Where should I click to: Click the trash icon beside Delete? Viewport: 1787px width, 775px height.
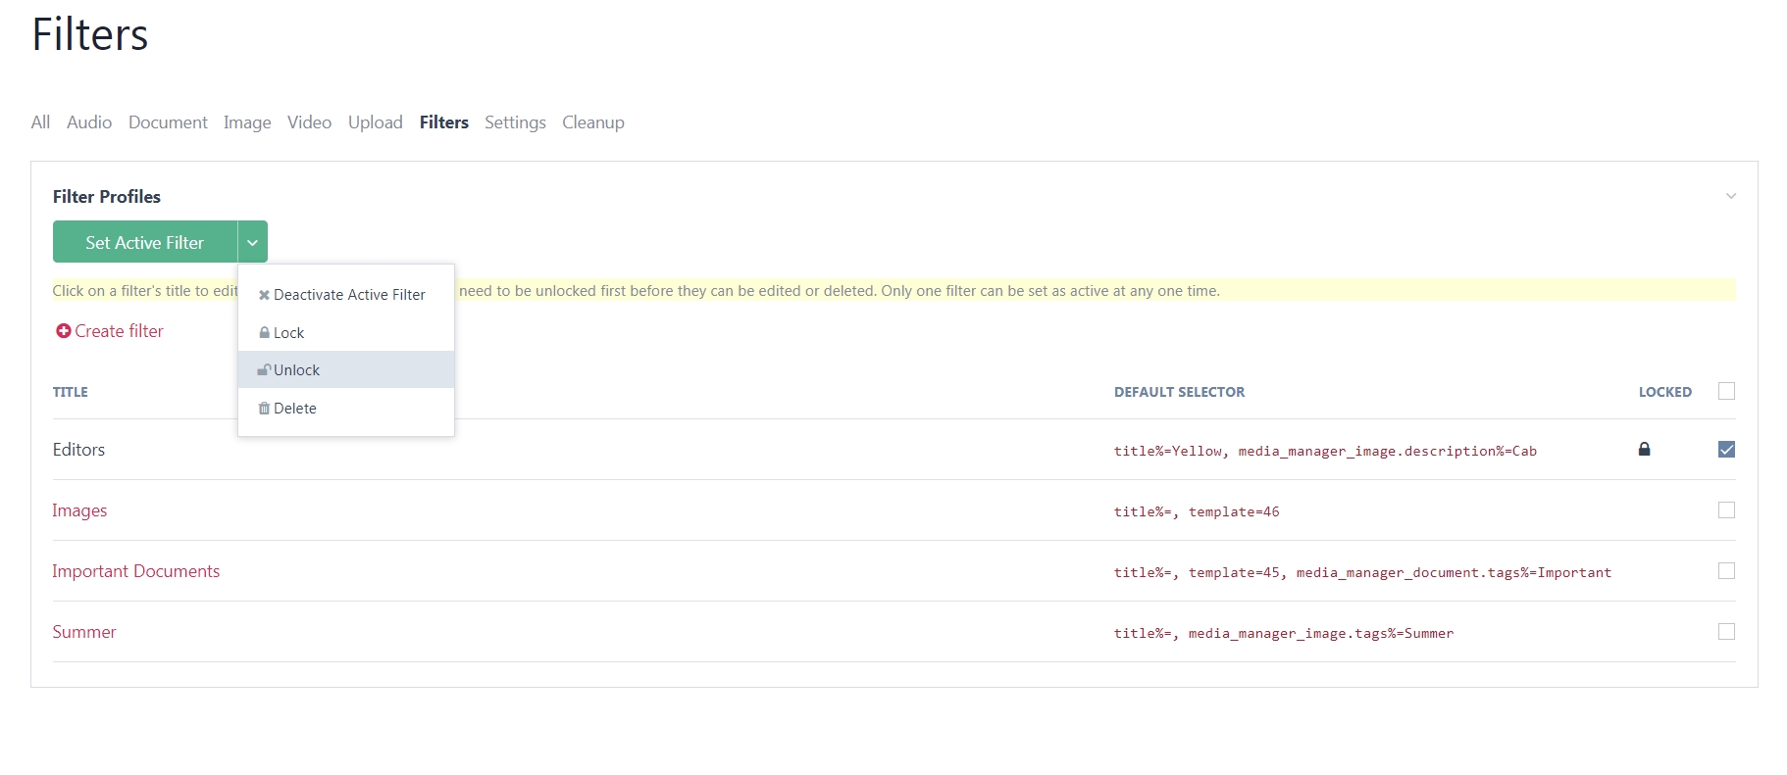pos(264,408)
